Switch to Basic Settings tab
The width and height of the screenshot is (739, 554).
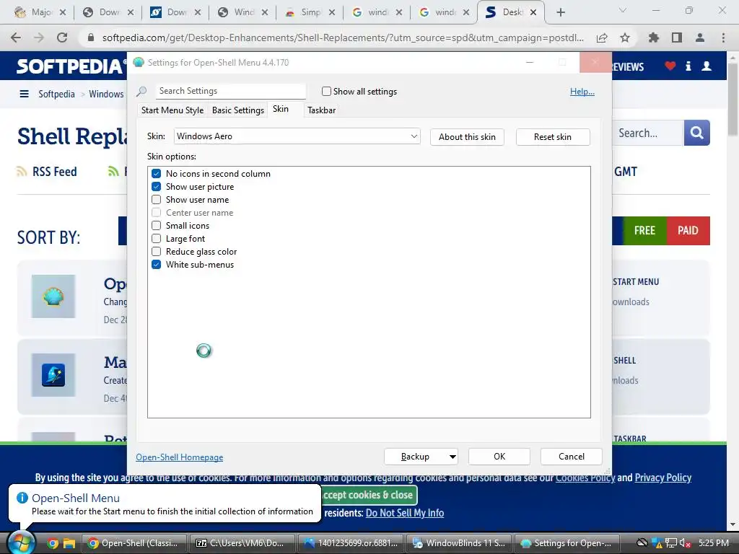point(238,110)
